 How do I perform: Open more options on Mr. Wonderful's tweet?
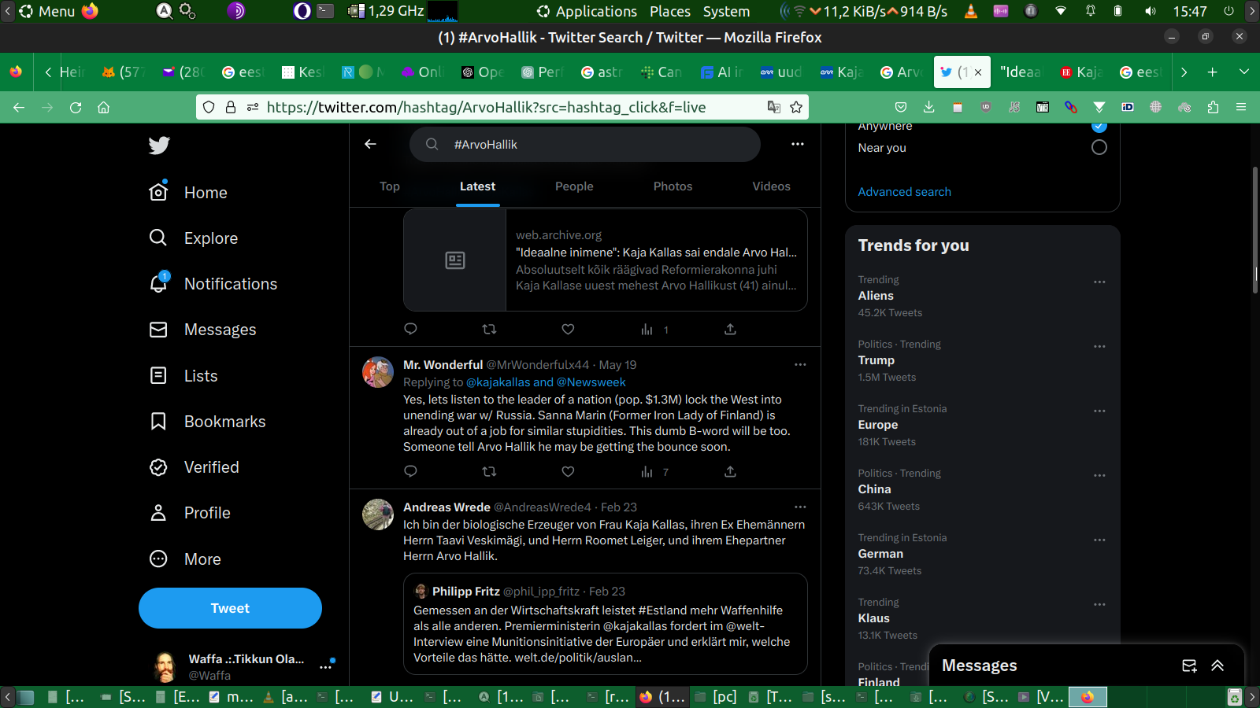click(800, 364)
